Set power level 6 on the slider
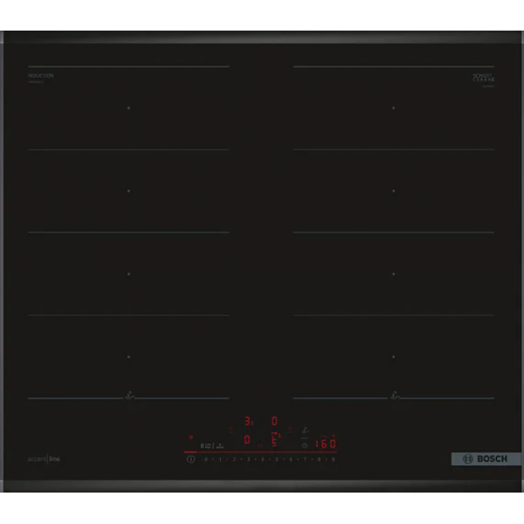This screenshot has height=524, width=524. [x=291, y=459]
